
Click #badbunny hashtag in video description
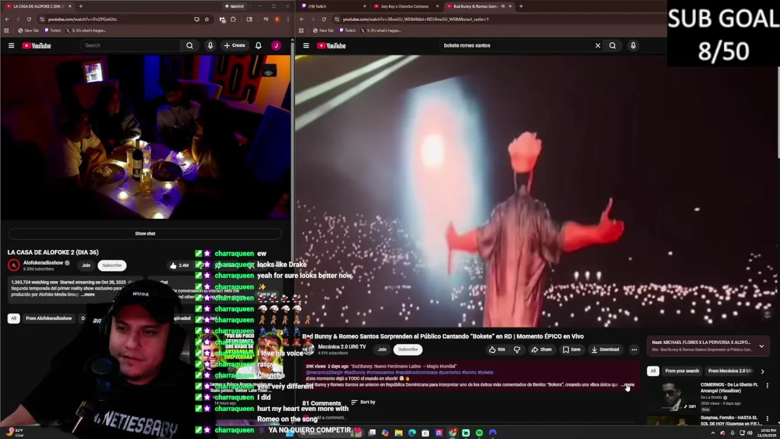[355, 373]
